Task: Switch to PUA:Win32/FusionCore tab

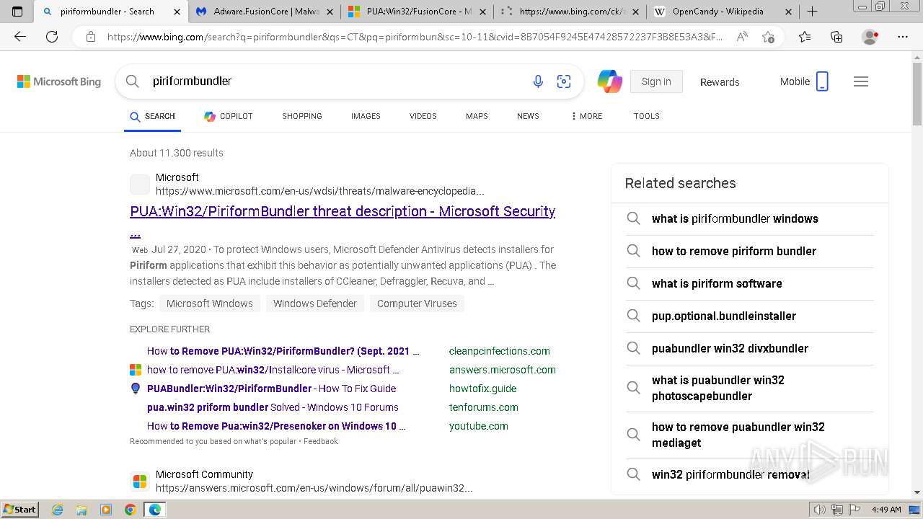Action: tap(418, 12)
